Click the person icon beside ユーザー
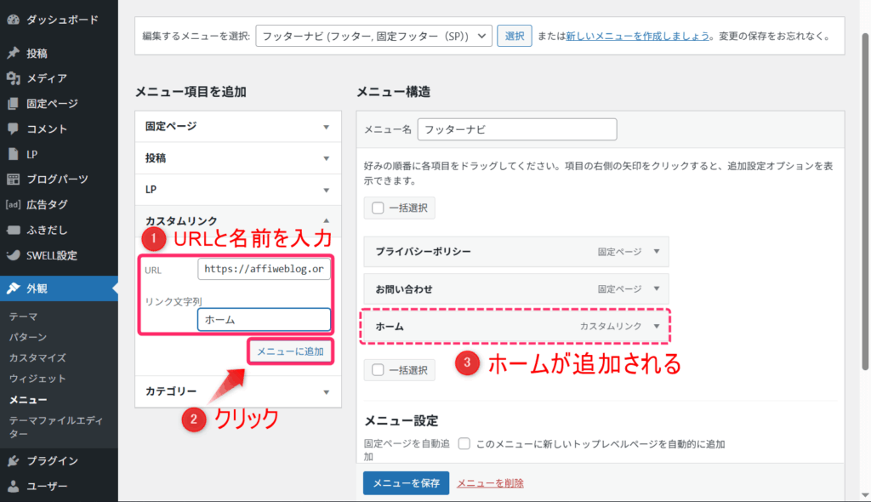 (x=14, y=486)
